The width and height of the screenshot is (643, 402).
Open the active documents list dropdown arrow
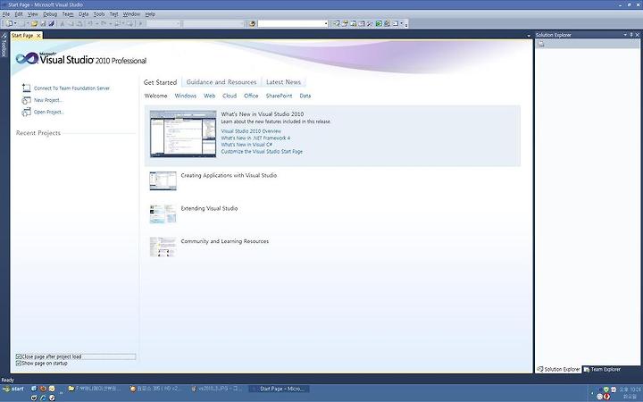click(x=529, y=36)
